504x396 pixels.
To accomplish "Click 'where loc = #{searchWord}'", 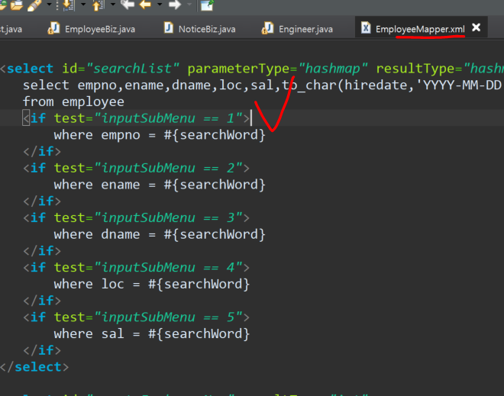I will tap(152, 284).
